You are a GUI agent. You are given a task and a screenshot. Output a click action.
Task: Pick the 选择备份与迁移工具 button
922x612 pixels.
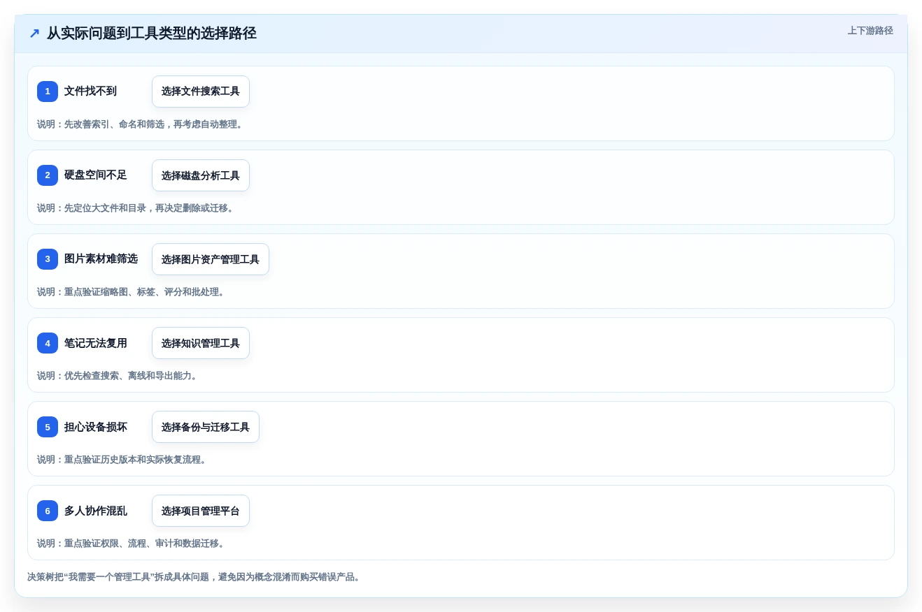click(206, 427)
